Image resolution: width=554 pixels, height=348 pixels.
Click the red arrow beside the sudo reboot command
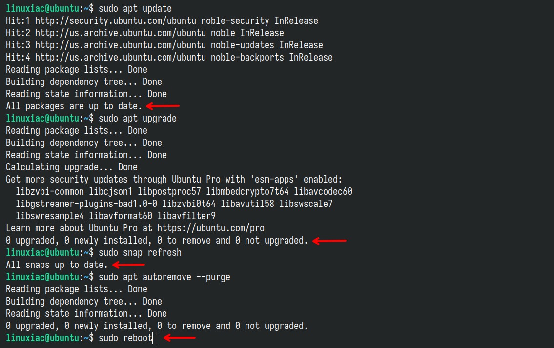[x=179, y=338]
